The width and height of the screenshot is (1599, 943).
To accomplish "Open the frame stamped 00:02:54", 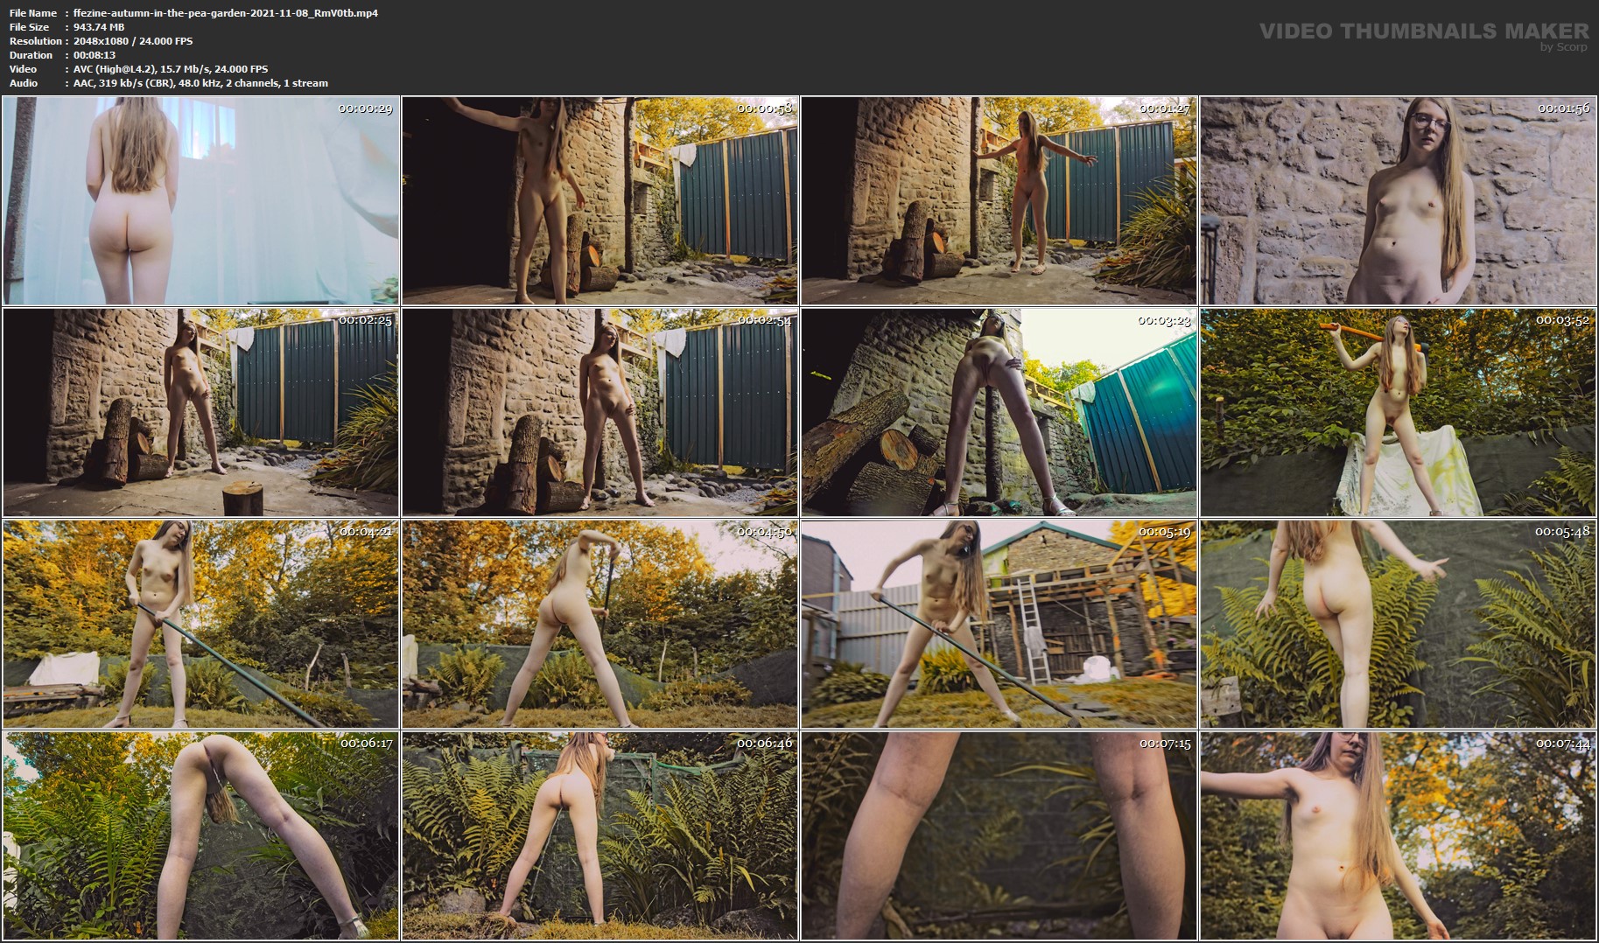I will pyautogui.click(x=600, y=412).
